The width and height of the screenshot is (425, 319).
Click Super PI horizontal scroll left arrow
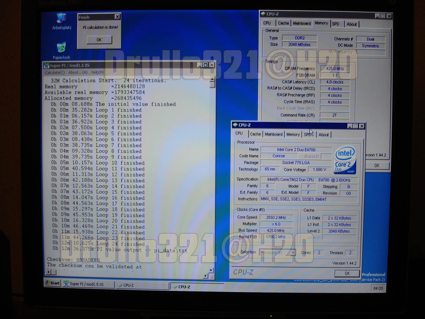(x=49, y=272)
